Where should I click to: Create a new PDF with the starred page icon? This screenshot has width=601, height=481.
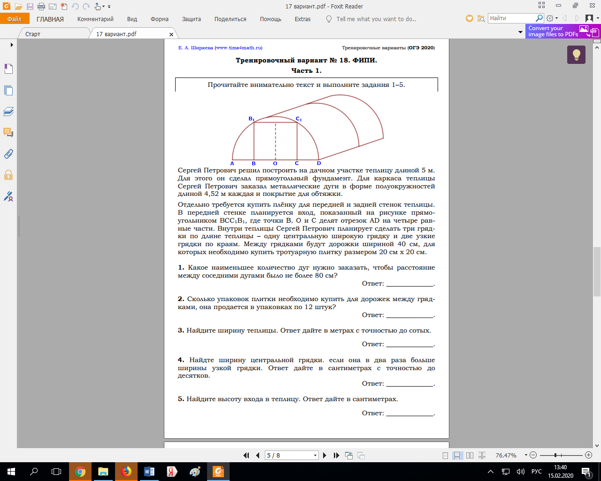pos(63,7)
